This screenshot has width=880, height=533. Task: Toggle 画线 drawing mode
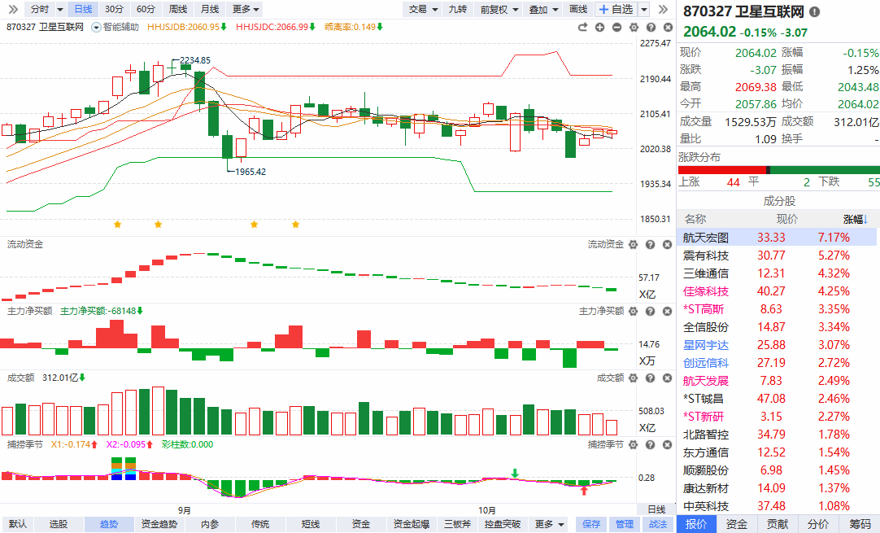tap(577, 9)
